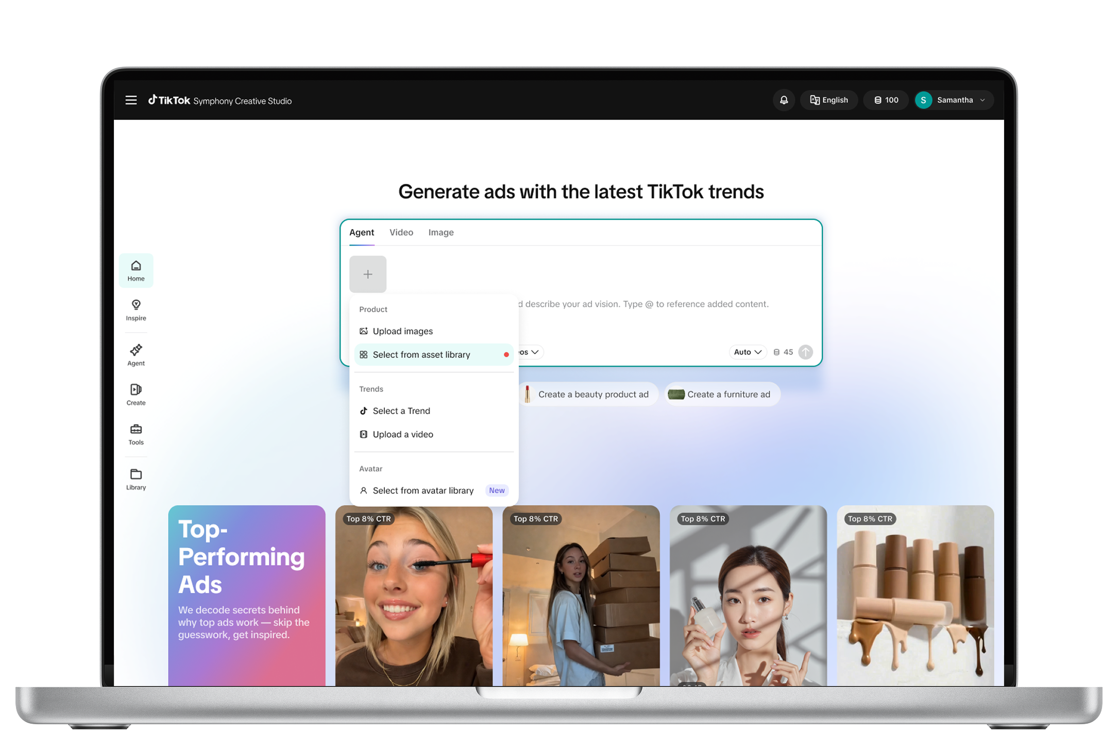Click the plus add-content button
The height and width of the screenshot is (736, 1118).
click(x=368, y=274)
